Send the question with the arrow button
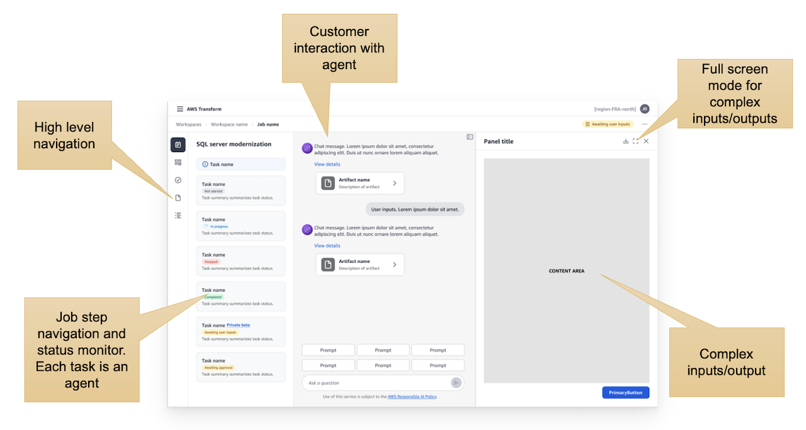806x430 pixels. (x=456, y=383)
